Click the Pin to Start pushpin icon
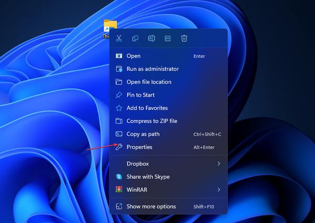 point(119,95)
